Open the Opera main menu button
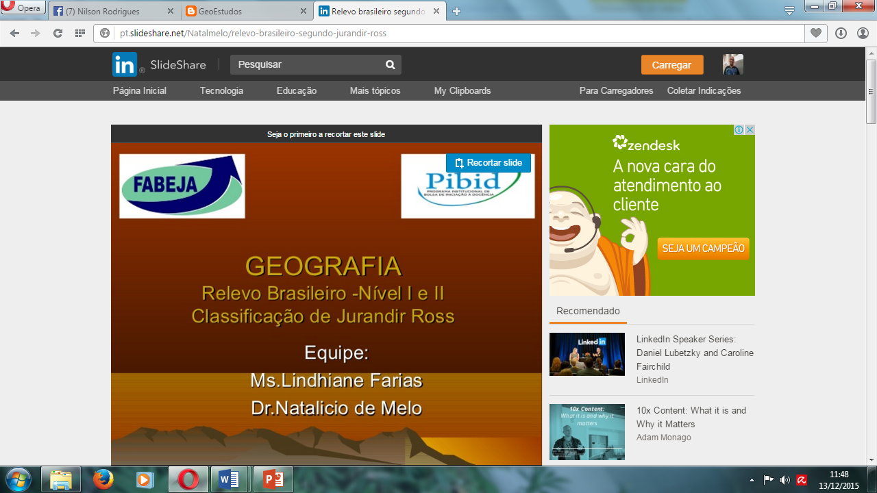The image size is (877, 493). [x=23, y=8]
